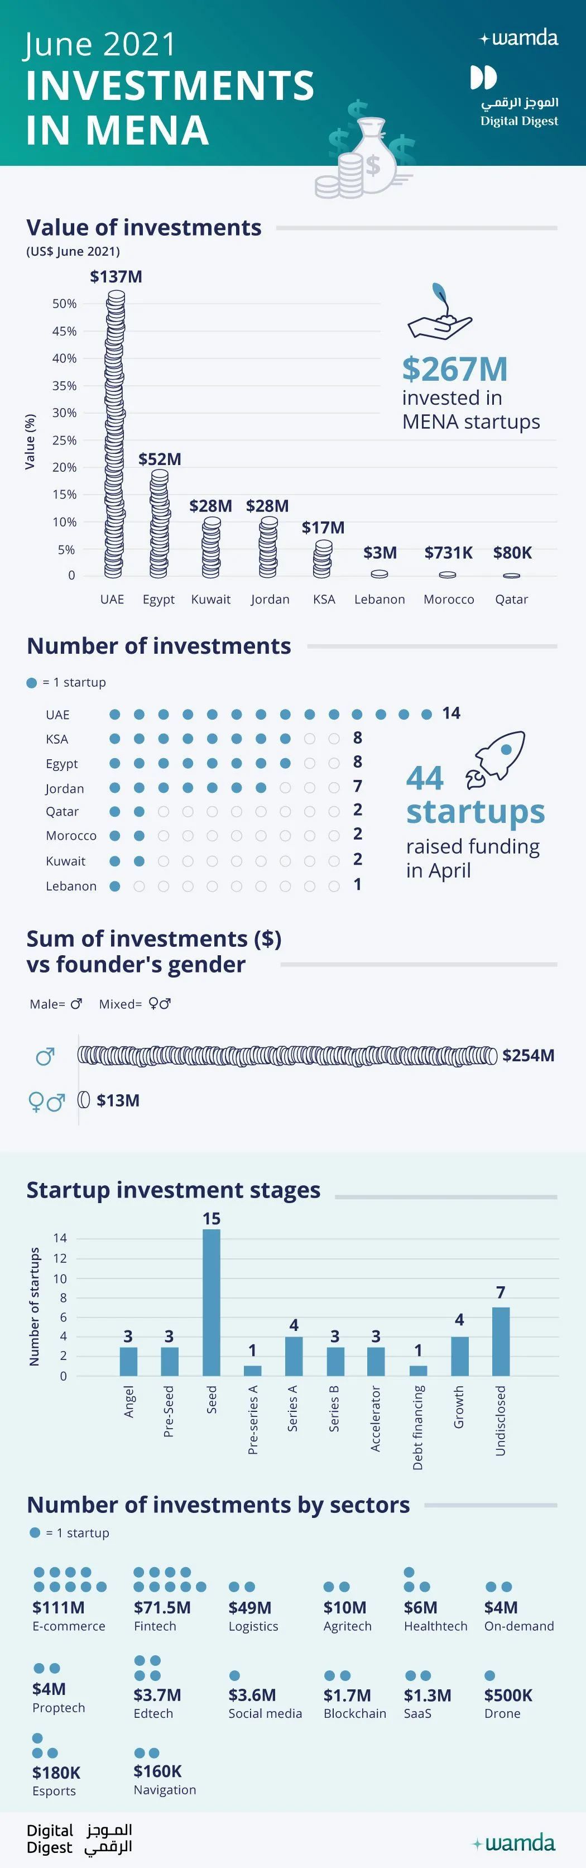Click the Undisclosed bar showing 7 startups

[x=501, y=1341]
